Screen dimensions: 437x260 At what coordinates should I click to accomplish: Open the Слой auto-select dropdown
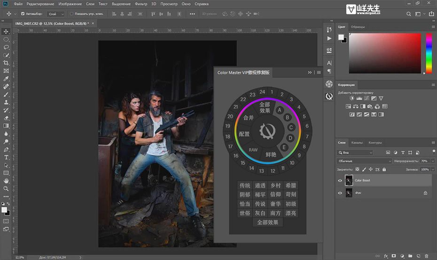click(x=56, y=14)
